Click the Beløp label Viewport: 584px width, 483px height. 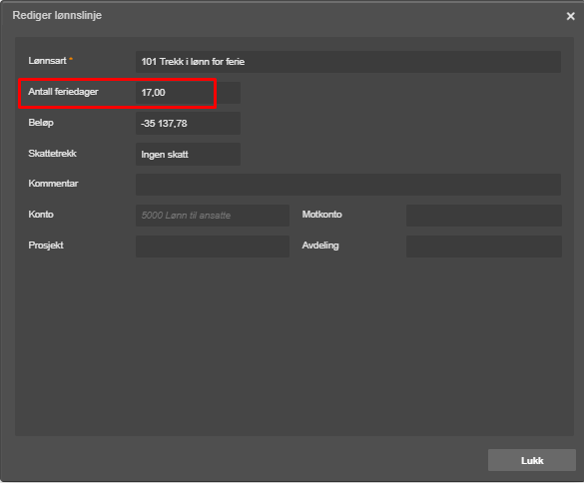41,123
